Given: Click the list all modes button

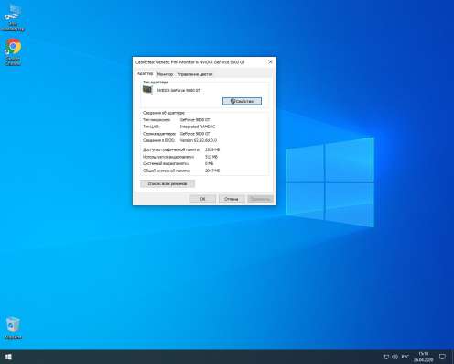Looking at the screenshot, I should pos(168,183).
